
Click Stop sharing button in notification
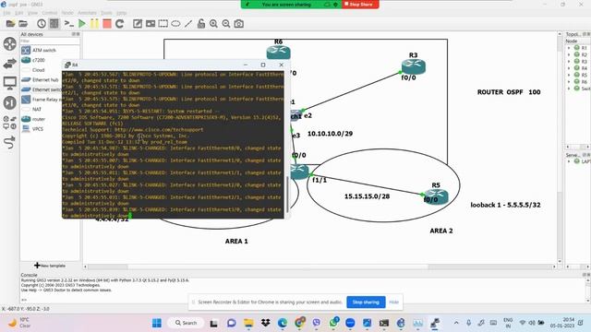point(366,302)
